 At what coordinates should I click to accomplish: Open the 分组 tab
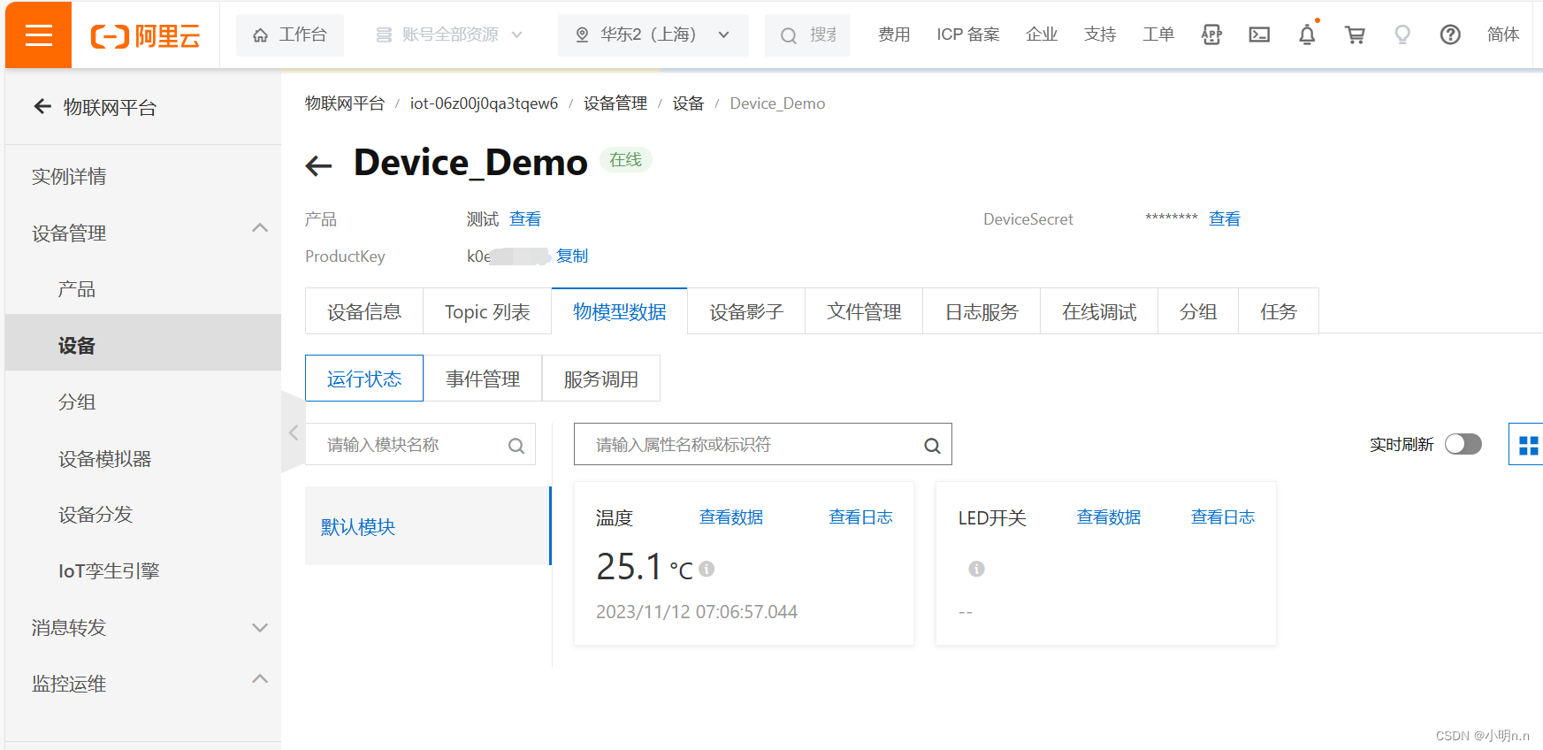click(1198, 311)
